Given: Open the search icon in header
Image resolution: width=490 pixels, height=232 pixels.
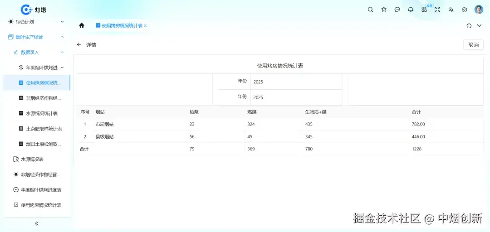Looking at the screenshot, I should click(x=370, y=10).
